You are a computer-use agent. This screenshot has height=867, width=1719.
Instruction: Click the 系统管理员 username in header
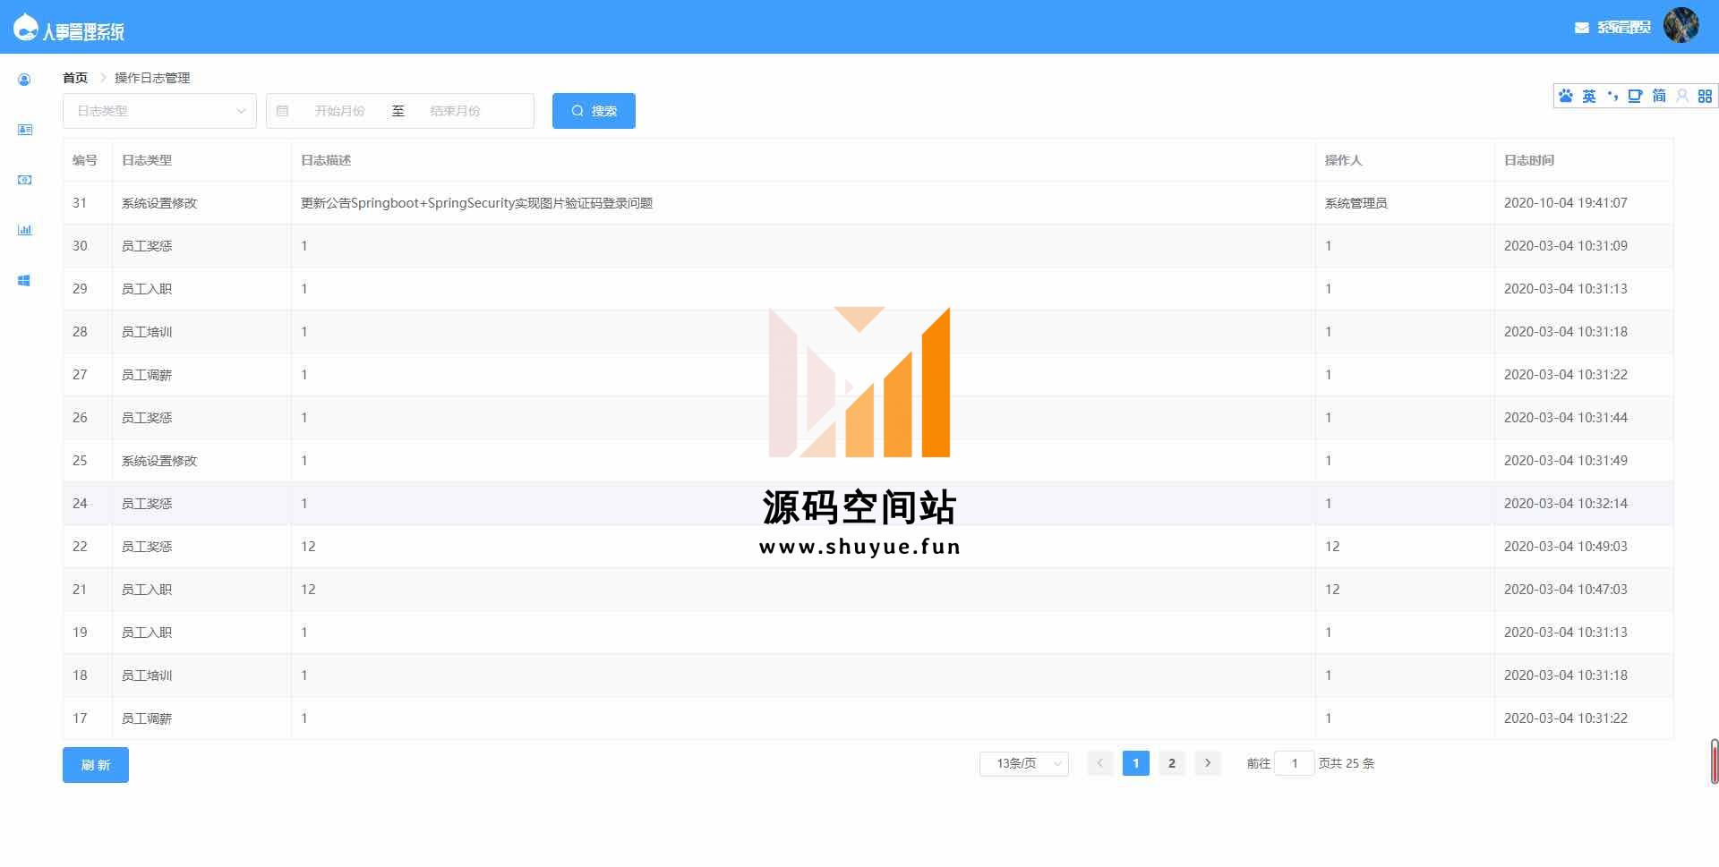coord(1624,28)
